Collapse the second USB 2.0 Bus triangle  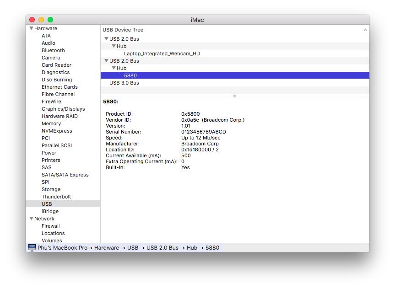point(106,61)
